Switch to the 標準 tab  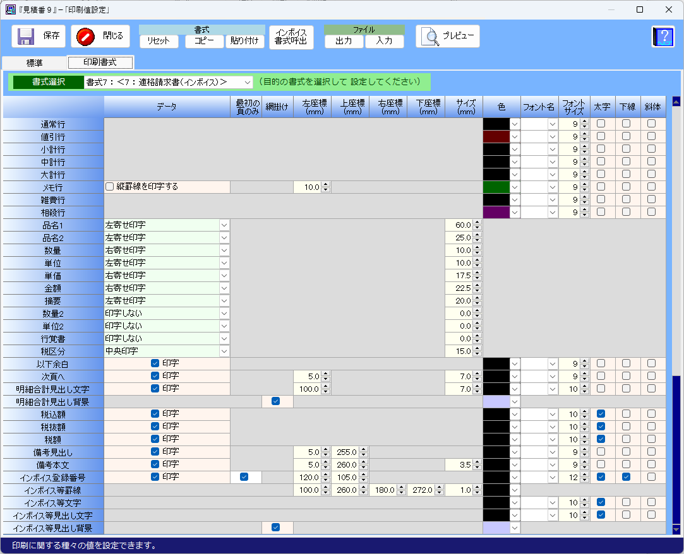pyautogui.click(x=34, y=62)
